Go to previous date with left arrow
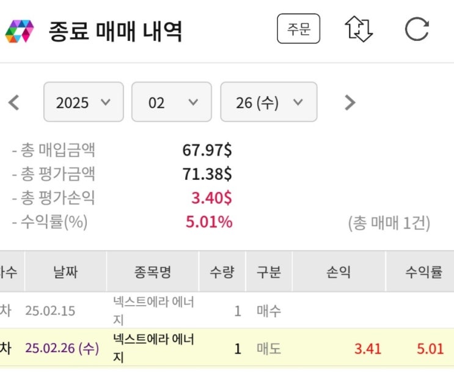This screenshot has width=454, height=392. (14, 102)
